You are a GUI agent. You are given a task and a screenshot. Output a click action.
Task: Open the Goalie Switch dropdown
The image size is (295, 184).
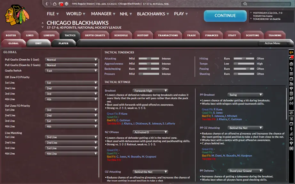click(x=71, y=71)
